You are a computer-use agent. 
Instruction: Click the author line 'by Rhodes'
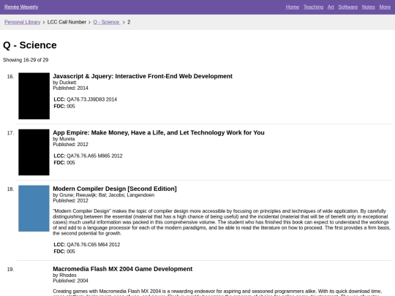coord(64,275)
